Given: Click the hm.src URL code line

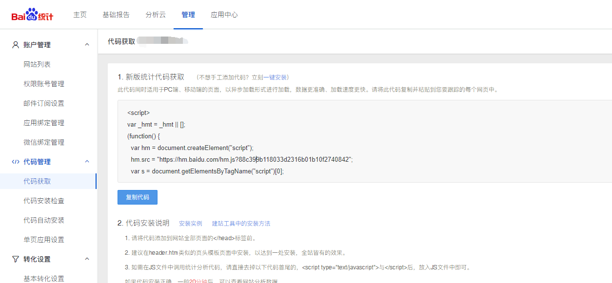Looking at the screenshot, I should tap(241, 159).
